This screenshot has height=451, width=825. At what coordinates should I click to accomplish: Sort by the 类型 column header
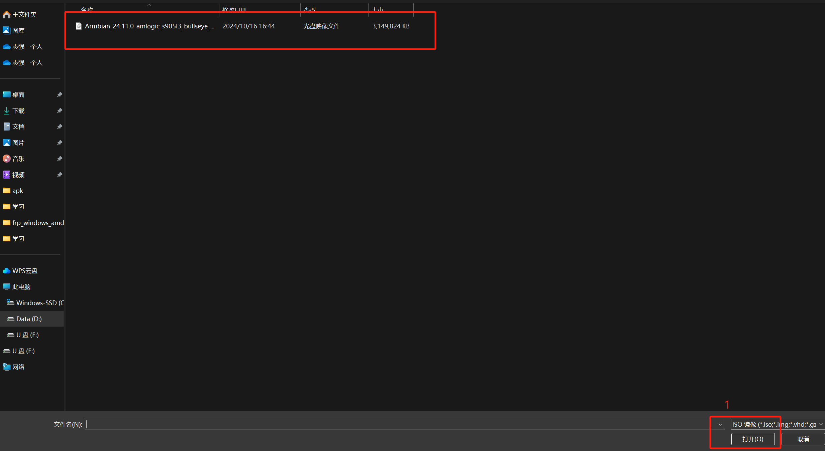309,10
